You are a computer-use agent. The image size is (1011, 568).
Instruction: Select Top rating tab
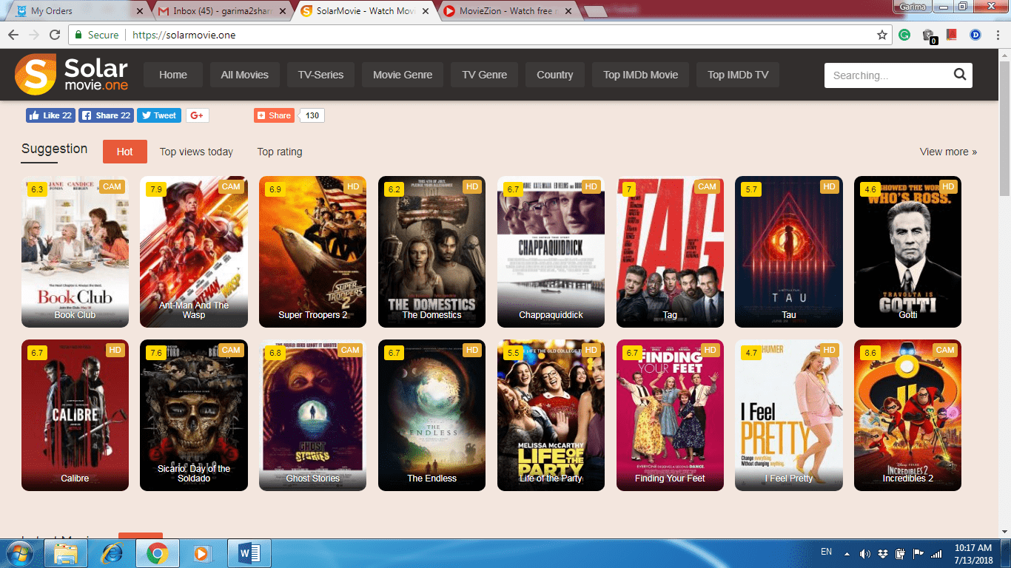point(280,152)
